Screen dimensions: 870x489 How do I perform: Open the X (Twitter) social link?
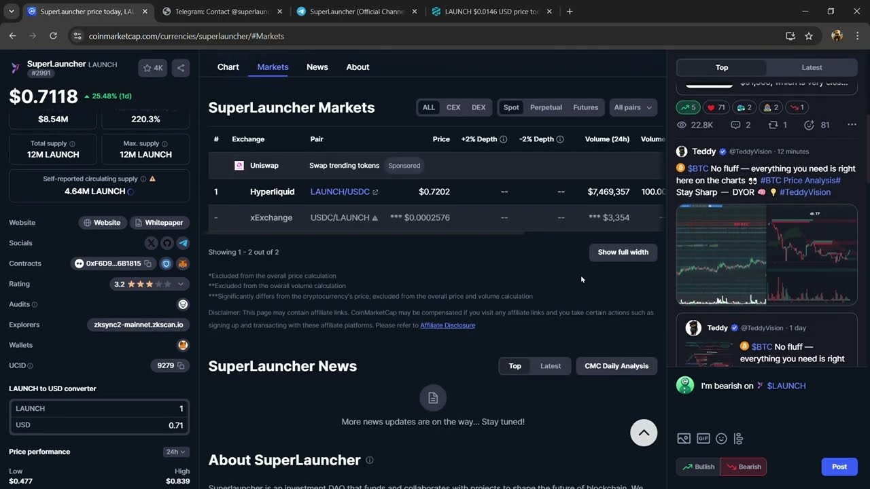pyautogui.click(x=151, y=243)
